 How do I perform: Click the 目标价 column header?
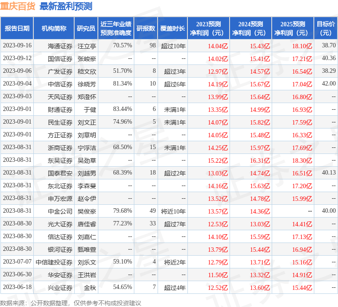(x=326, y=29)
